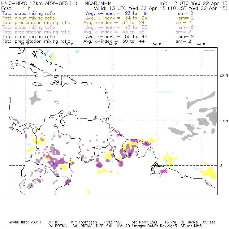
Task: Click the "SYCJ" station marker on the map
Action: pos(120,135)
